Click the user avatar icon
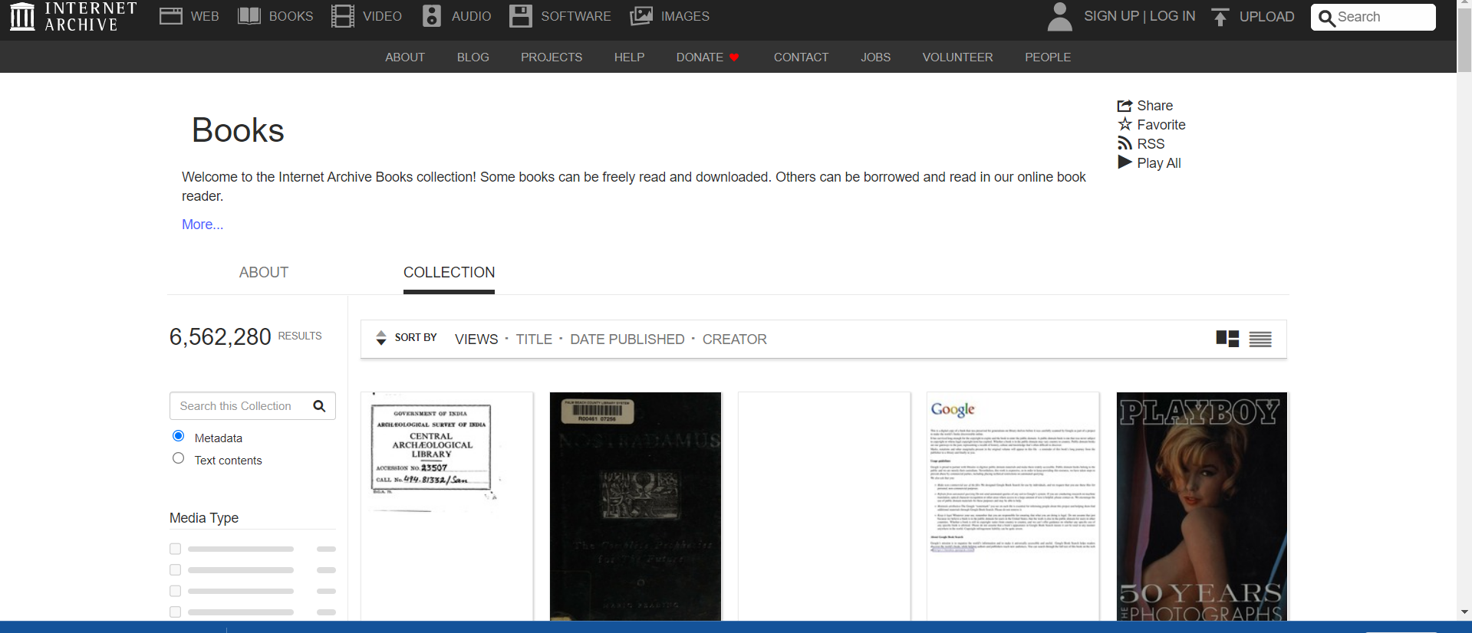 coord(1060,16)
